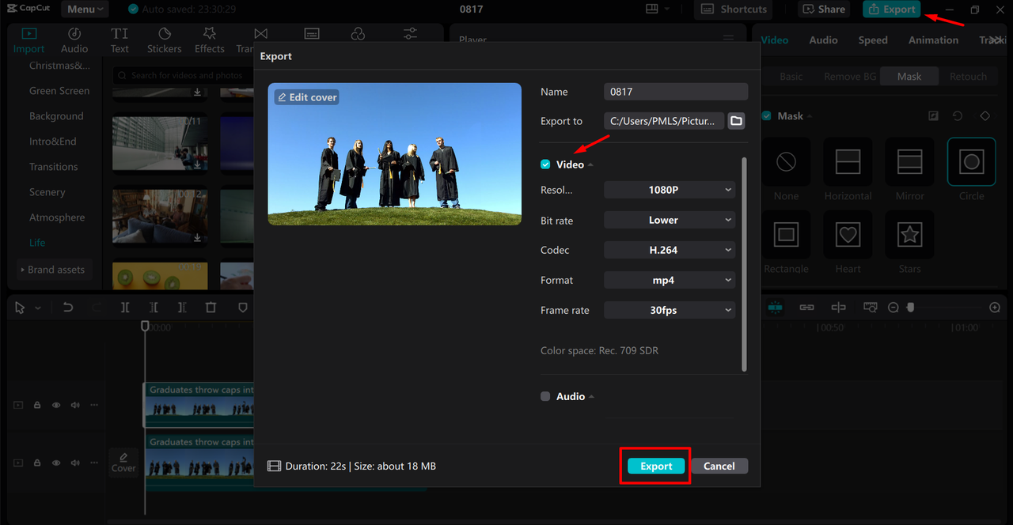The height and width of the screenshot is (525, 1013).
Task: Click the zoom in timeline icon
Action: click(995, 308)
